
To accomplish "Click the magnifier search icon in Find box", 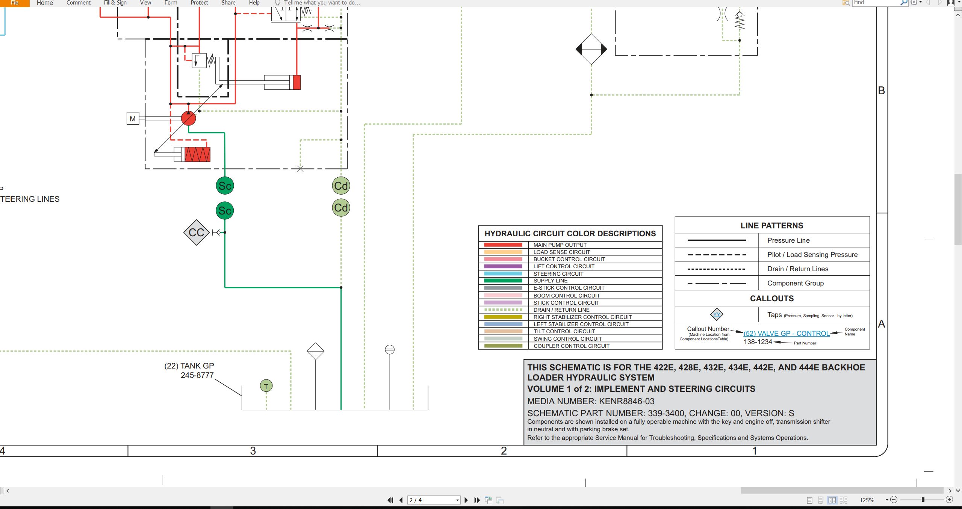I will [904, 3].
